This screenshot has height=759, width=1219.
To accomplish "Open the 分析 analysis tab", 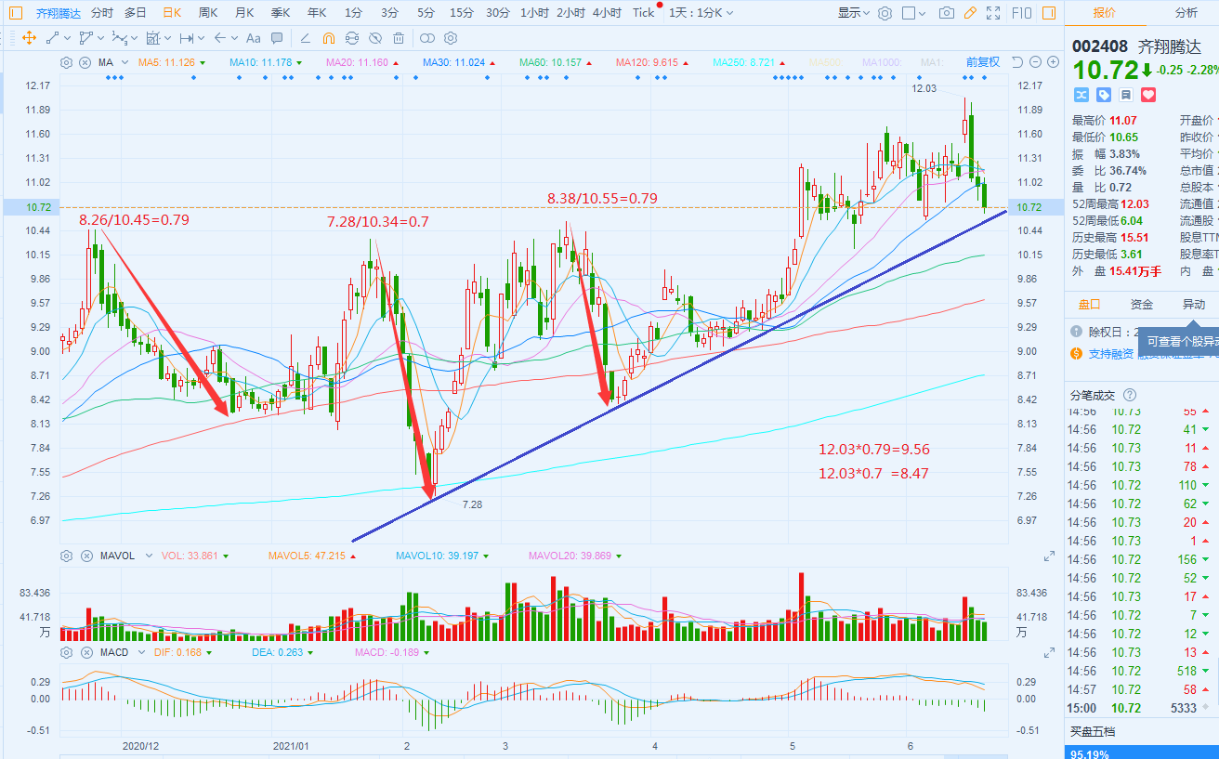I will [x=1186, y=13].
